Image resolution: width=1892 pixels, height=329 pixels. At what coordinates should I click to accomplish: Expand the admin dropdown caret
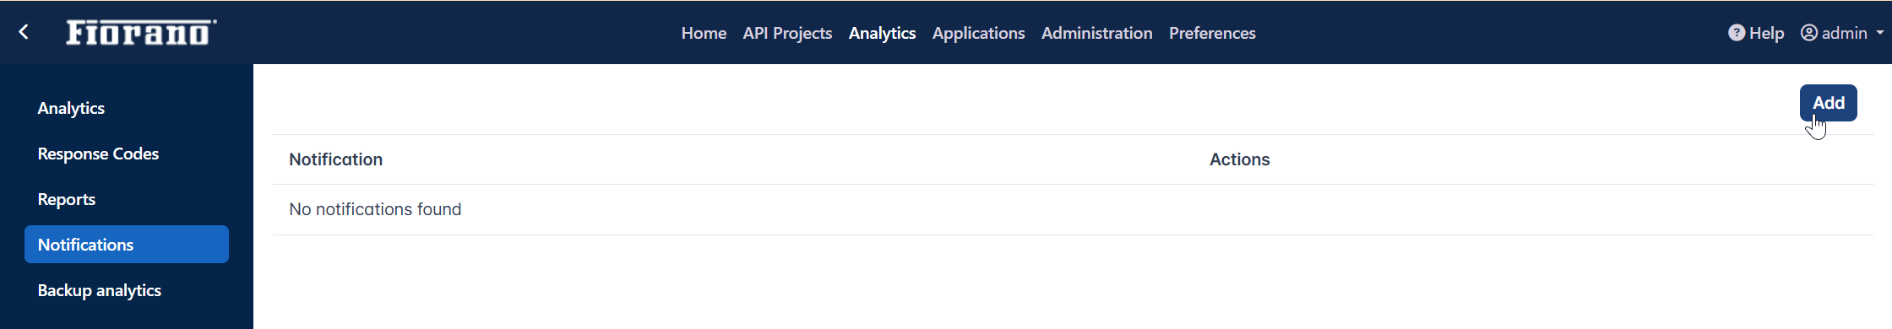tap(1880, 33)
